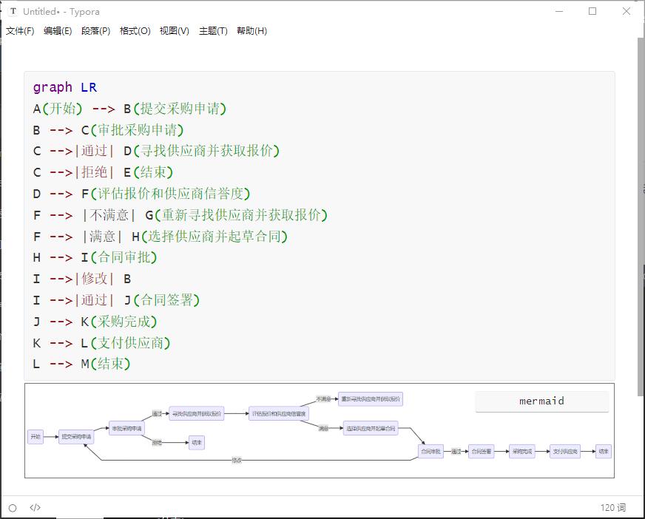Image resolution: width=645 pixels, height=519 pixels.
Task: Click the mermaid language label on code block
Action: click(542, 401)
